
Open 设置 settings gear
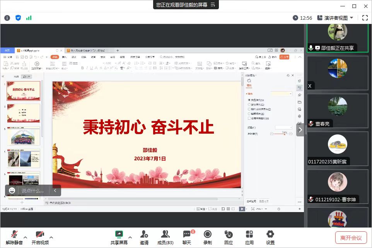click(x=270, y=237)
